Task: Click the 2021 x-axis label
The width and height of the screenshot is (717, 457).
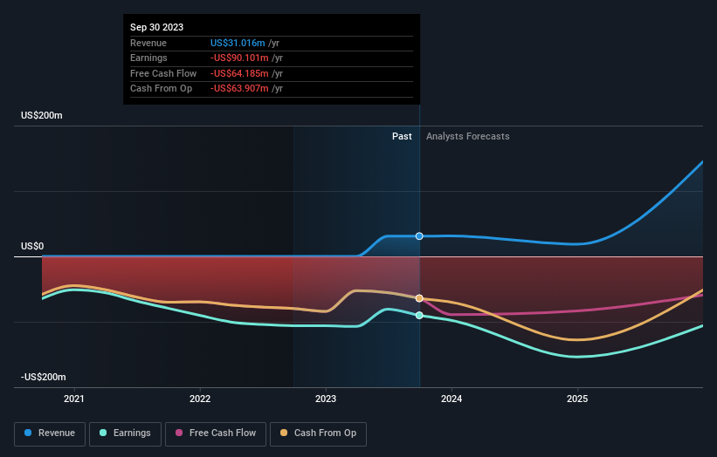Action: click(74, 399)
